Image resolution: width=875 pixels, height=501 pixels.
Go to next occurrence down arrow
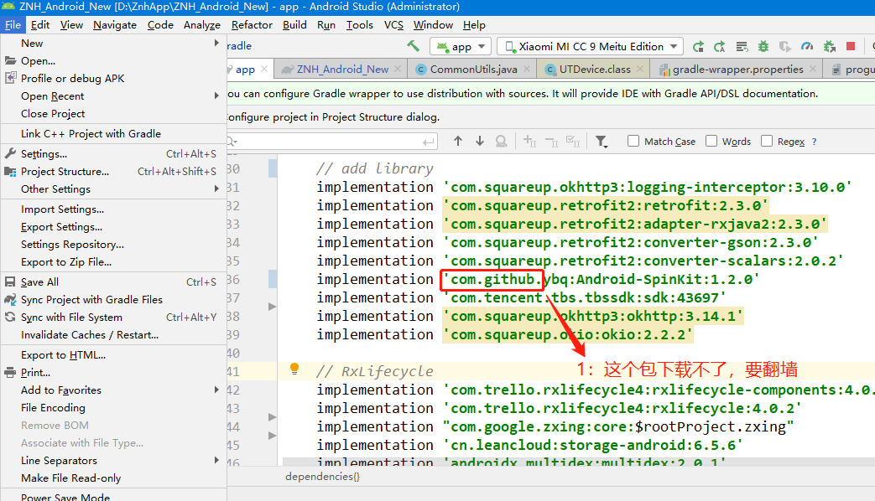(480, 142)
